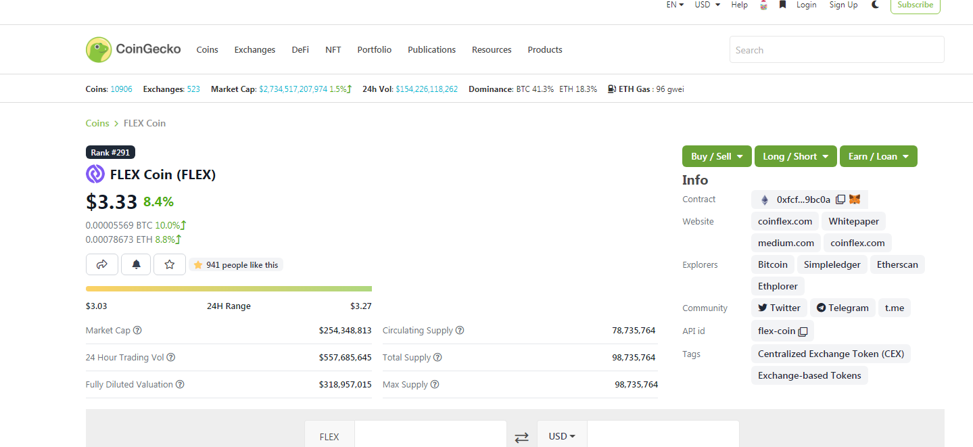Click the Exchange-based Tokens tag
Viewport: 973px width, 447px height.
coord(809,375)
